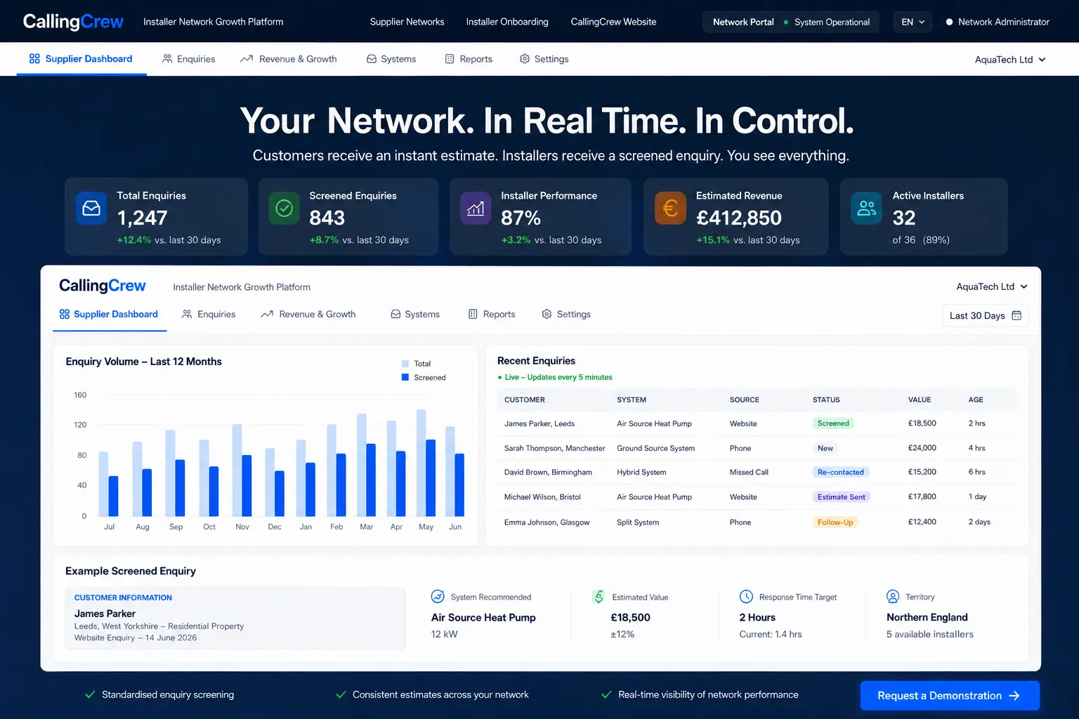Click the inbox icon beside top Systems tab
Screen dimensions: 1079x719
[x=372, y=59]
